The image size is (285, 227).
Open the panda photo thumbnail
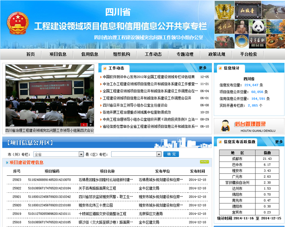point(258,27)
